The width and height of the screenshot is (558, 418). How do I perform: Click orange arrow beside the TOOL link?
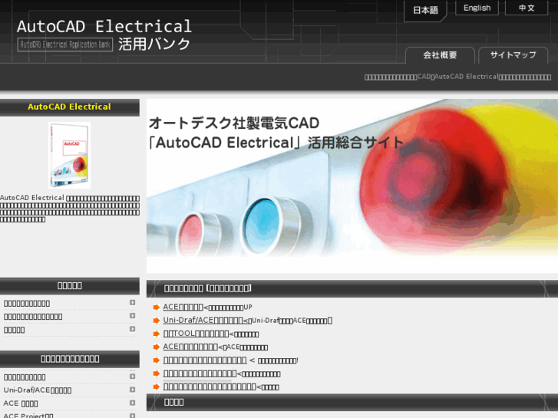tap(157, 334)
